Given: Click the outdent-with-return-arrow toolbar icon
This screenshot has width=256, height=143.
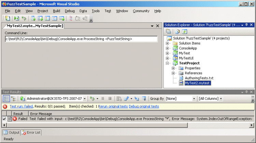Looking at the screenshot, I should (x=85, y=18).
